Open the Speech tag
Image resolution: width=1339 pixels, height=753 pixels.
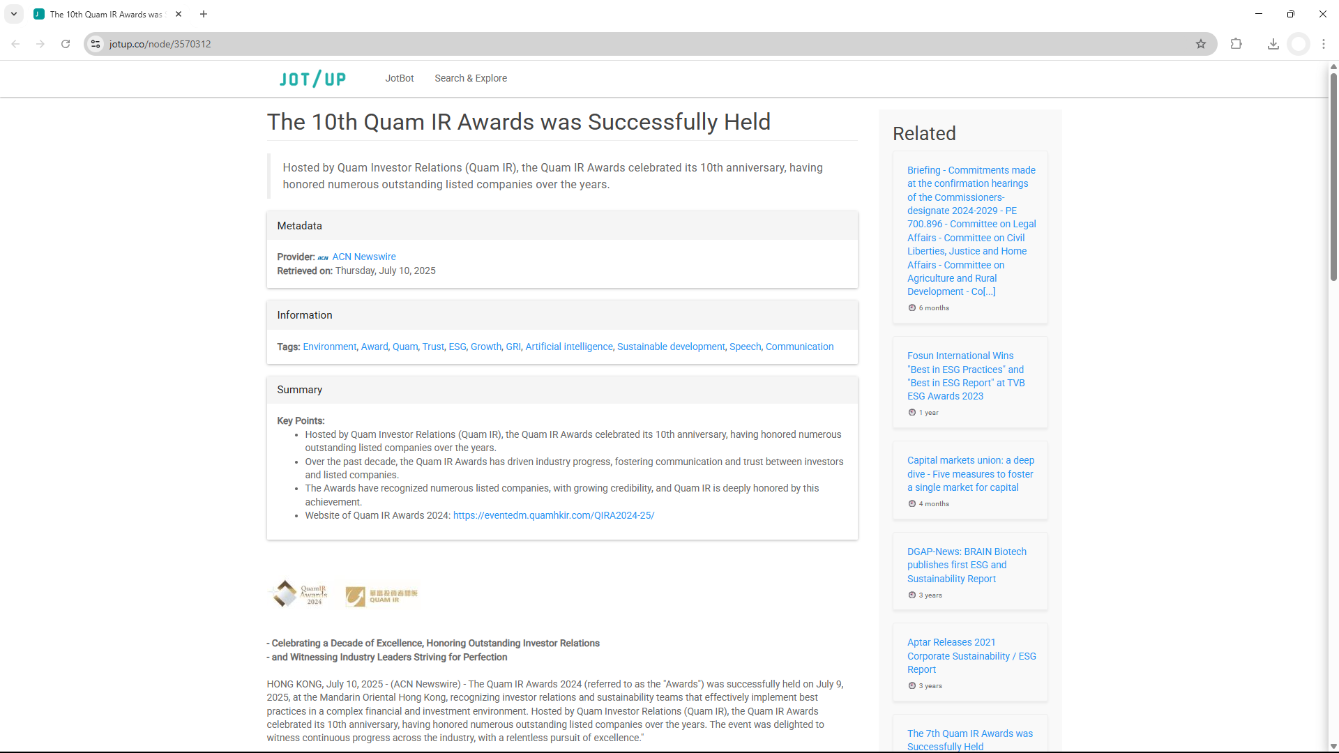[x=746, y=347]
